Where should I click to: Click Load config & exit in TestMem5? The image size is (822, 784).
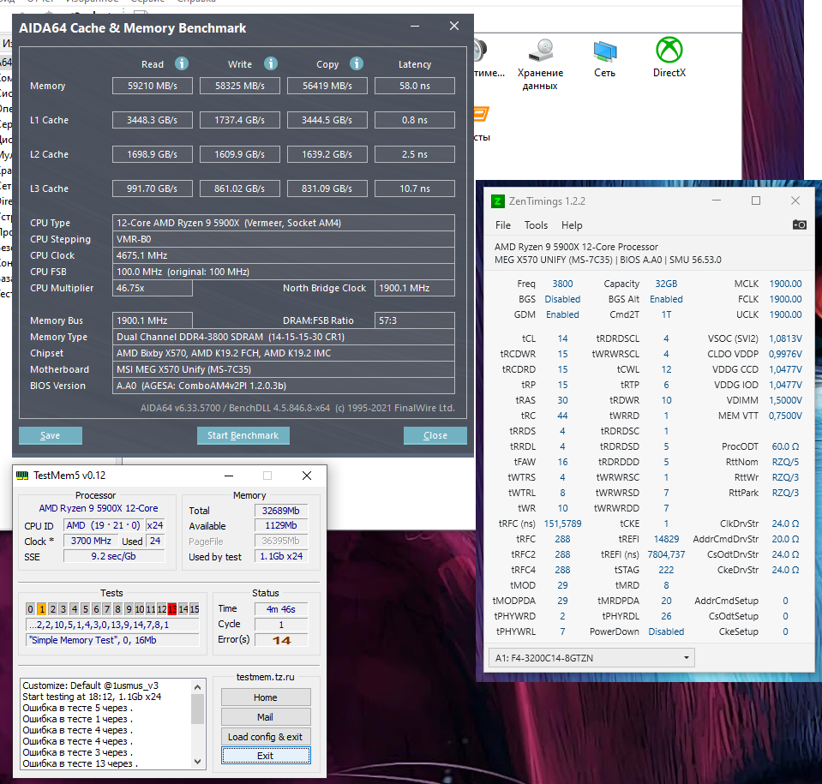(x=266, y=737)
